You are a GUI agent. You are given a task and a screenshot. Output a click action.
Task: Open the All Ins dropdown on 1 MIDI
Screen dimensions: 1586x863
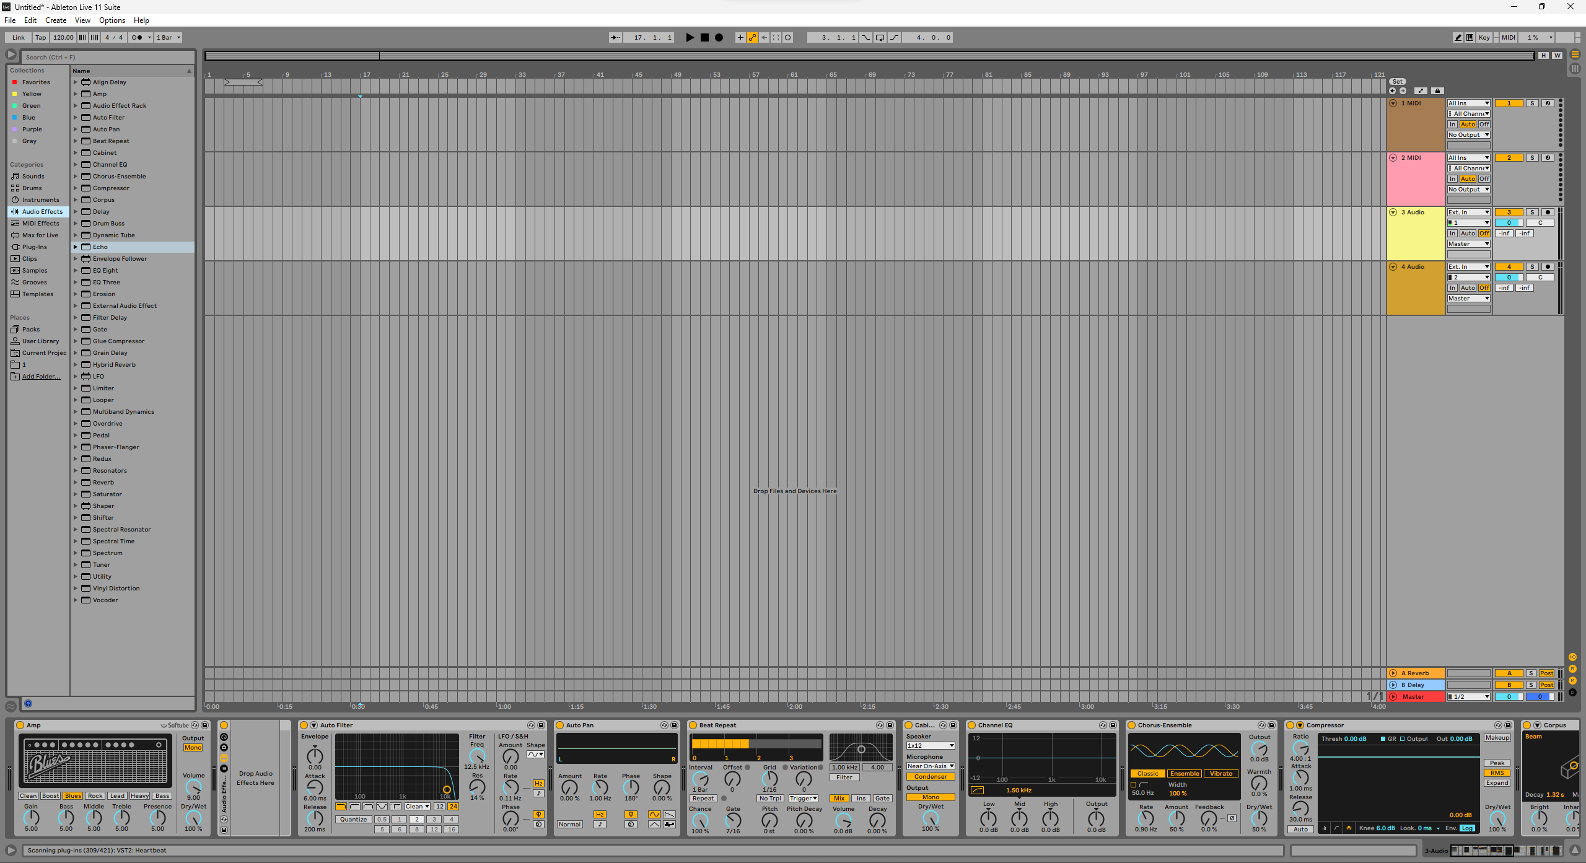[x=1468, y=103]
